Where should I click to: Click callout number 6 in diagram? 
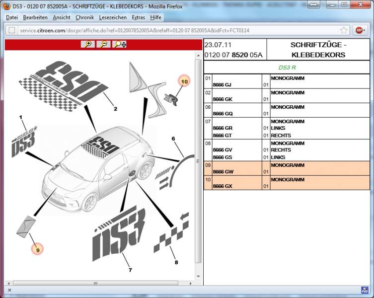click(173, 139)
